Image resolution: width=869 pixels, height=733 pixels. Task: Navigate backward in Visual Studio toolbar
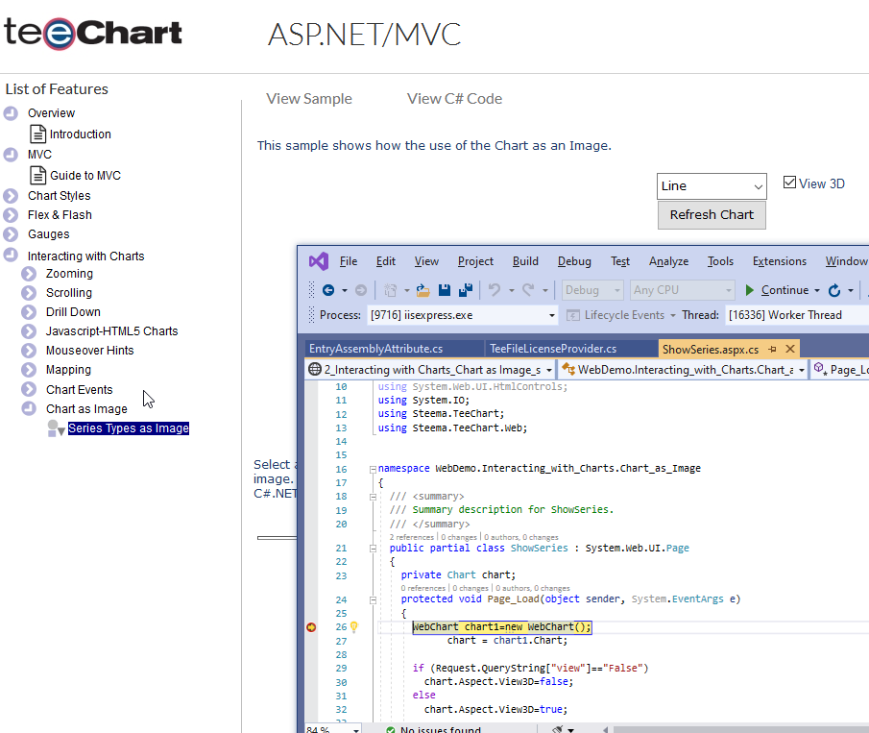328,290
